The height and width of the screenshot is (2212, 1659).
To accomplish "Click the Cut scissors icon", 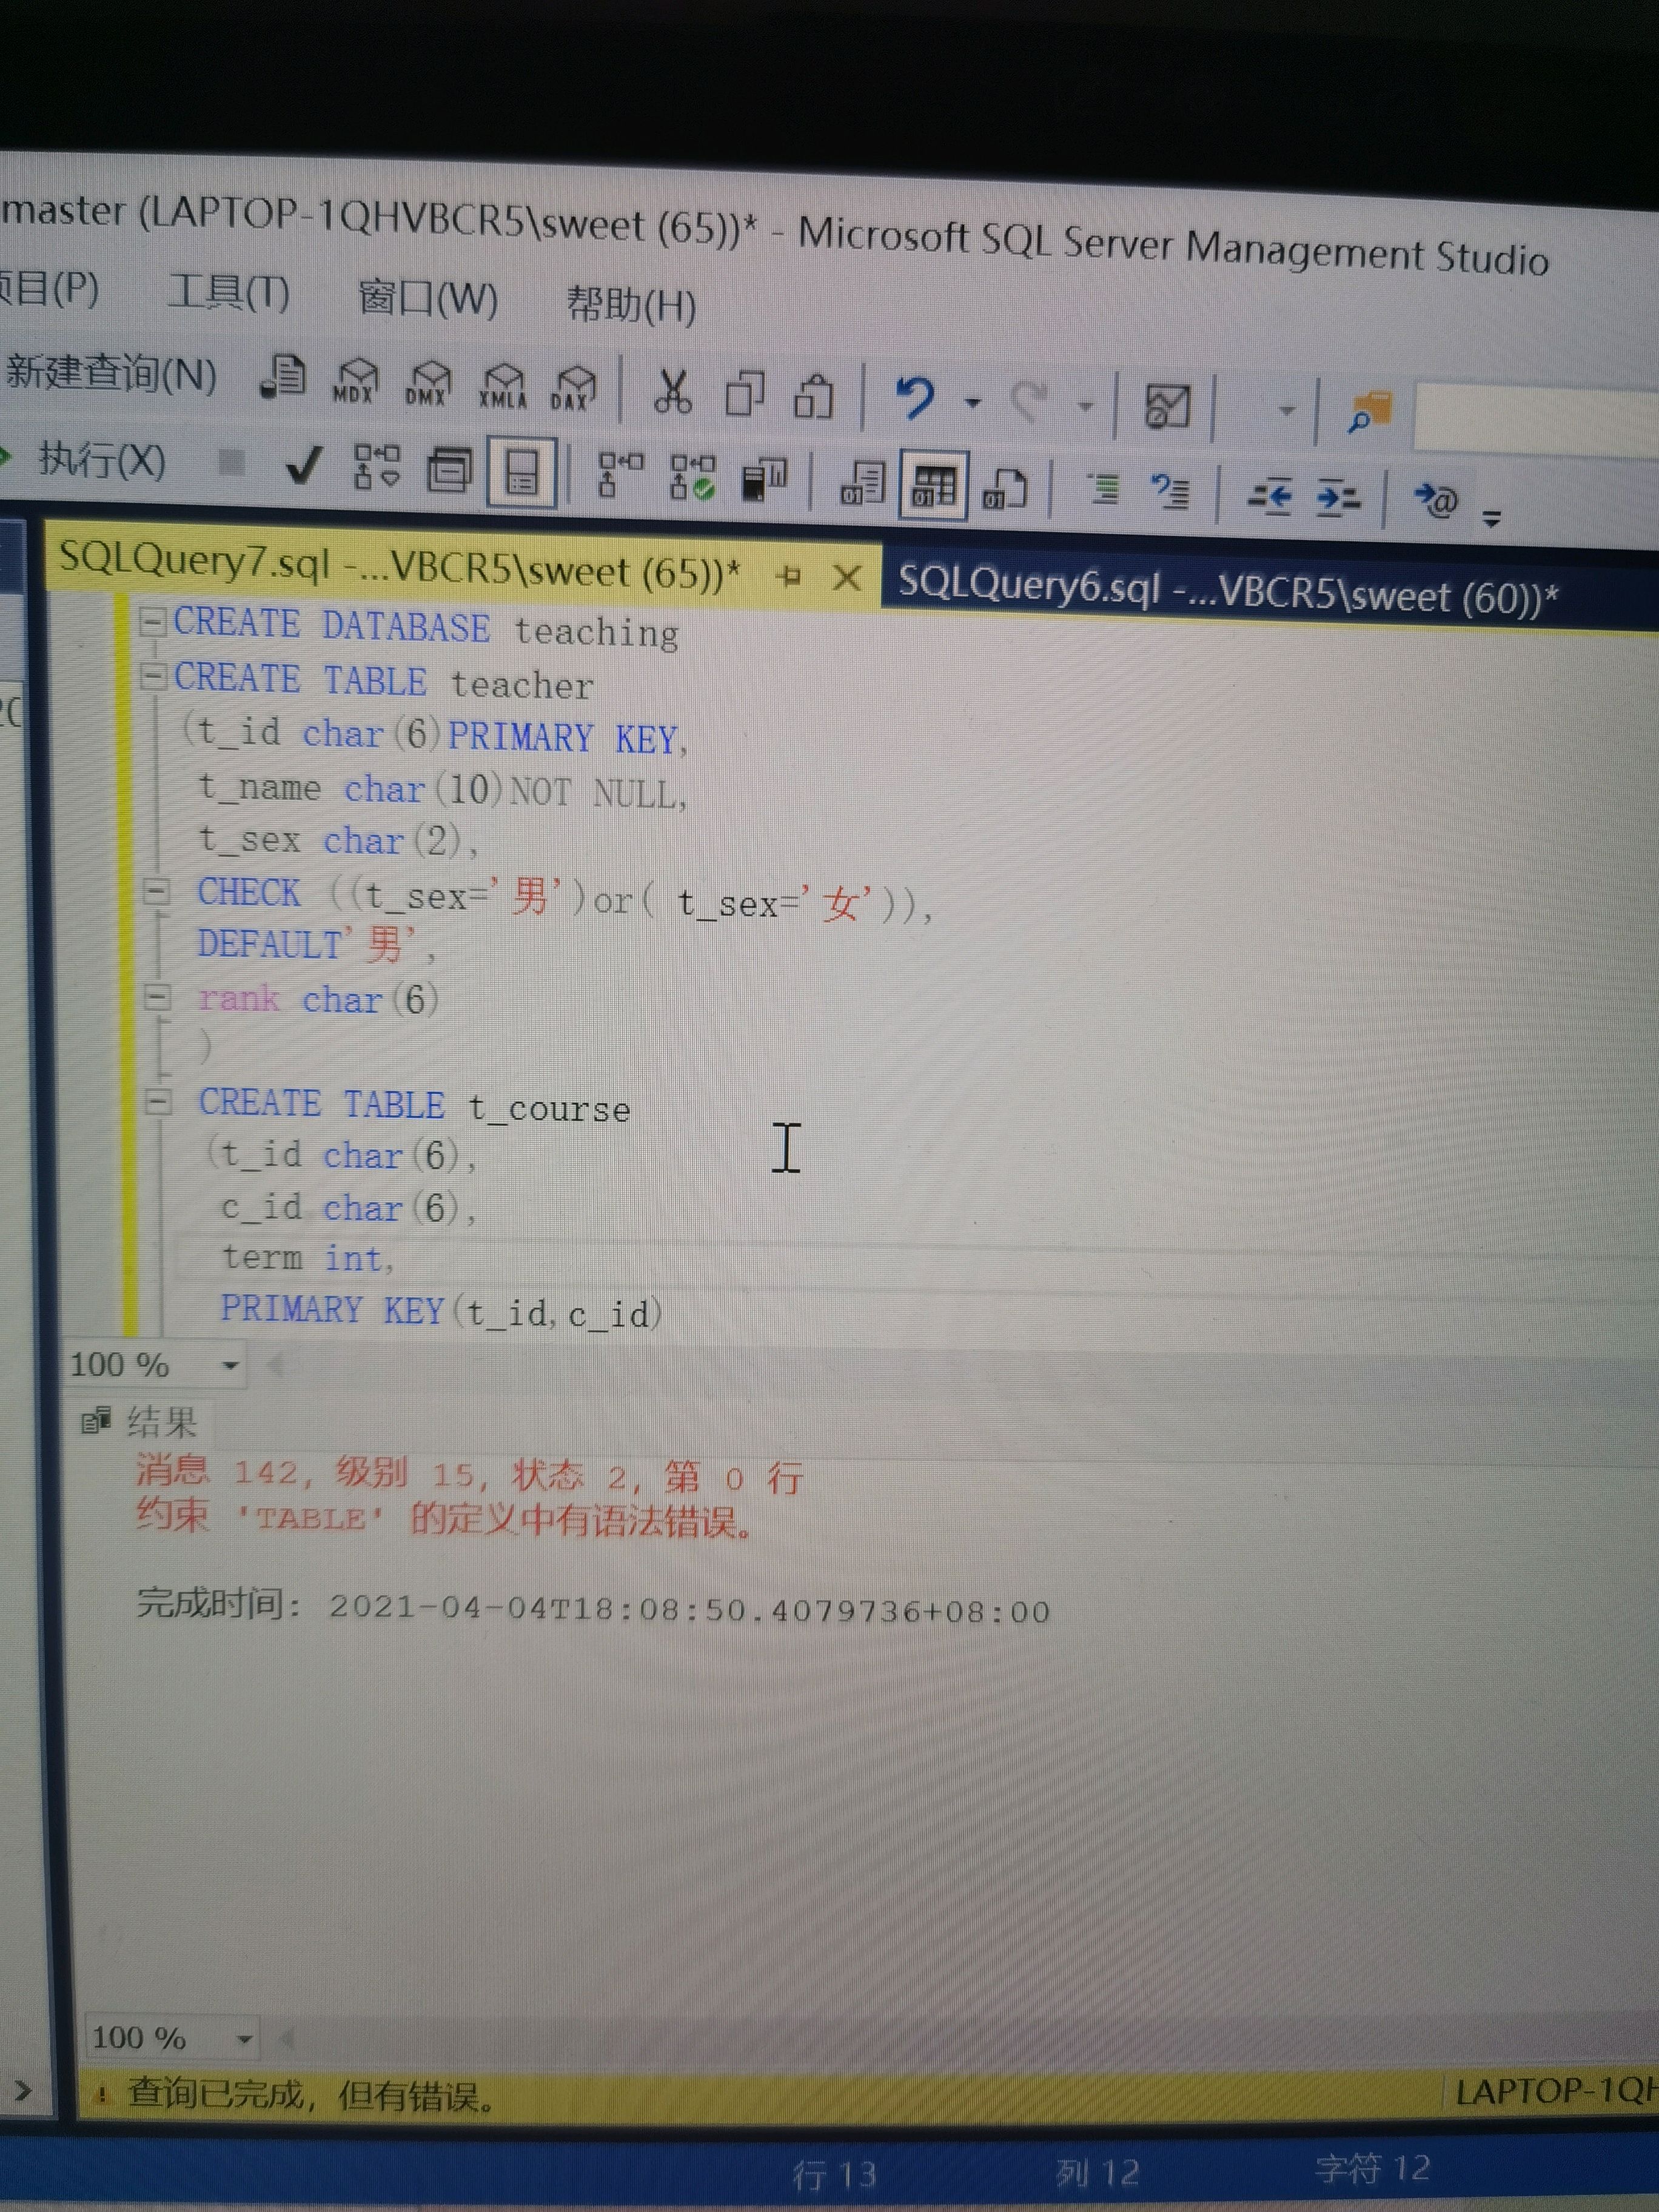I will pyautogui.click(x=673, y=392).
